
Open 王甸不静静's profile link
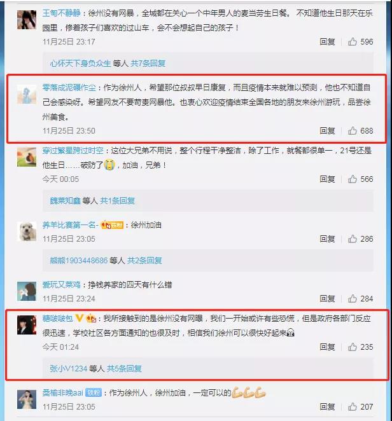(x=62, y=13)
